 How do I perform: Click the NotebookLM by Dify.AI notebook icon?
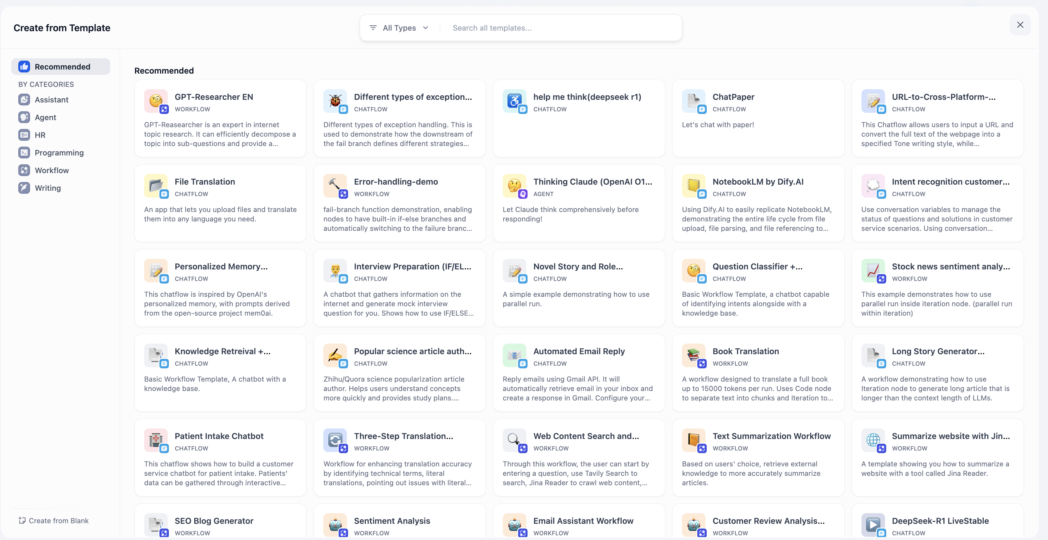pyautogui.click(x=694, y=186)
